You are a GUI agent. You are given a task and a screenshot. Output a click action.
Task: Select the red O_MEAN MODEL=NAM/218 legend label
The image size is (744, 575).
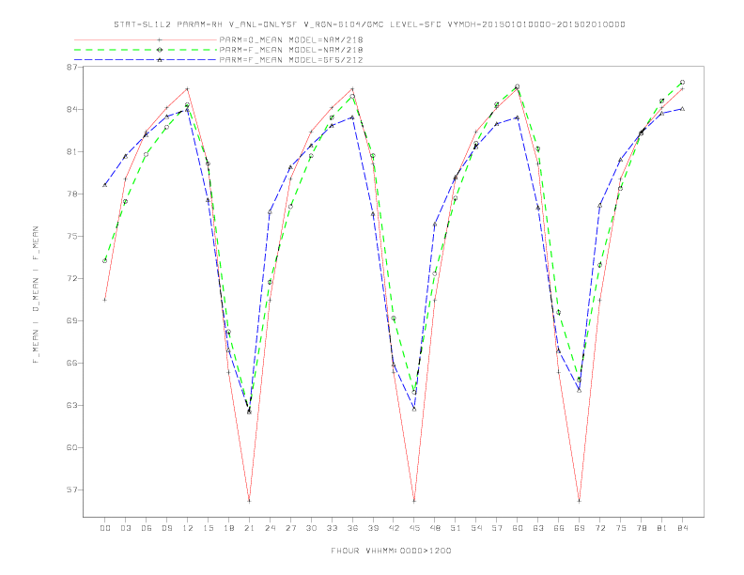pos(291,39)
